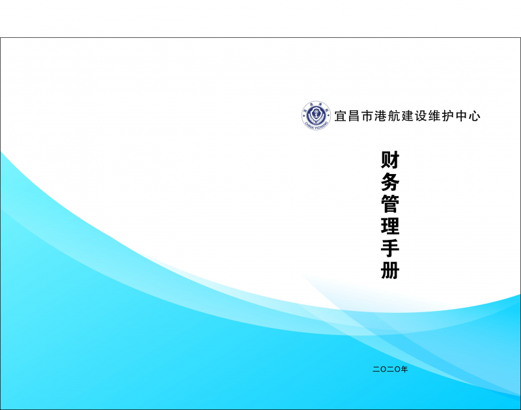The width and height of the screenshot is (521, 410).
Task: Click the character 手 in the vertical title
Action: (x=389, y=248)
